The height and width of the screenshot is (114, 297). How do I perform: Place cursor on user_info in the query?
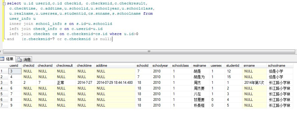20,19
